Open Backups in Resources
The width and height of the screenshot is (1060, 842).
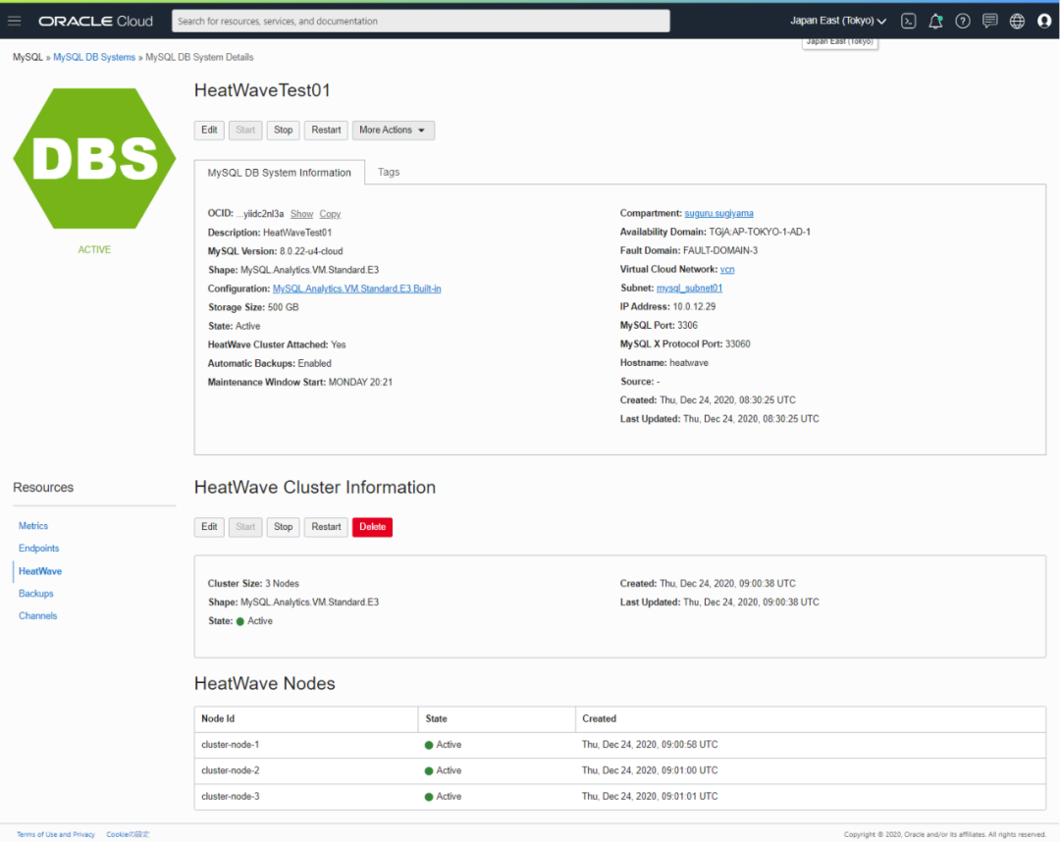(x=36, y=594)
